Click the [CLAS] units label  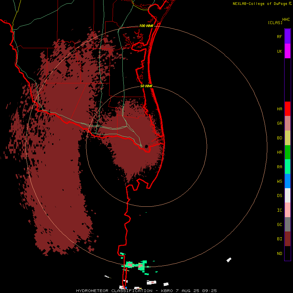[x=275, y=22]
